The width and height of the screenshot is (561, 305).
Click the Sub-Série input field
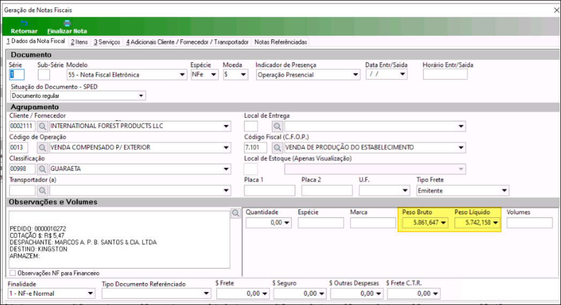43,75
